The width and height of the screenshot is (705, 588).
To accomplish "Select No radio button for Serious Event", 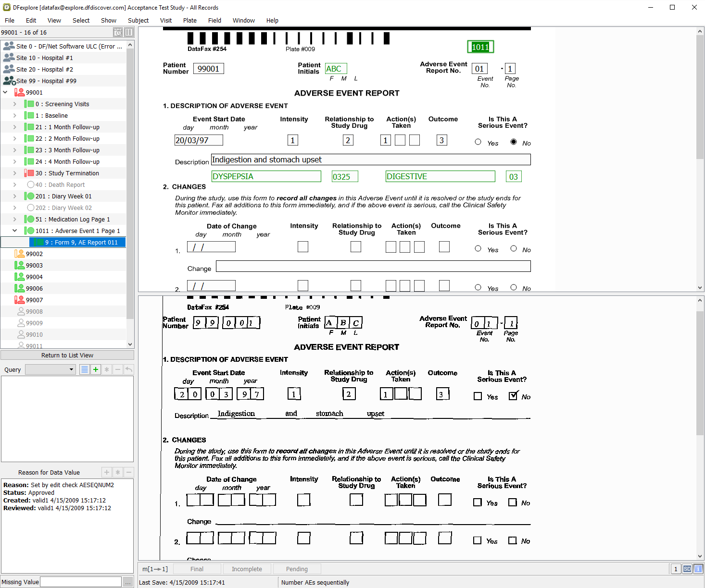I will (x=514, y=142).
